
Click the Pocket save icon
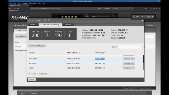coord(107,8)
